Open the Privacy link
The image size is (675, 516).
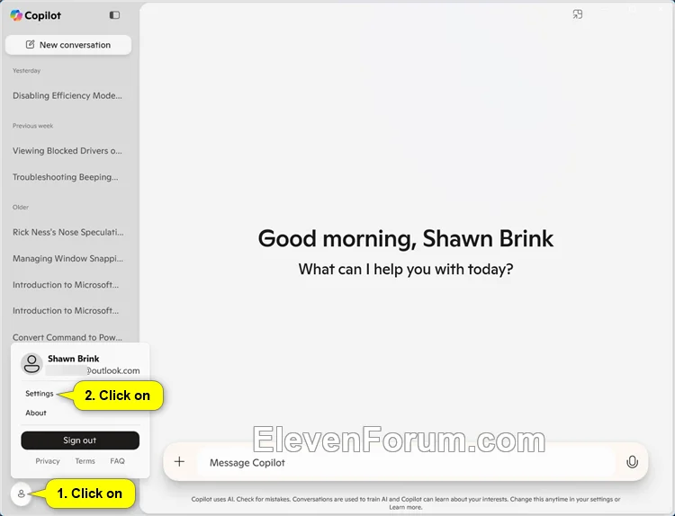(x=48, y=461)
